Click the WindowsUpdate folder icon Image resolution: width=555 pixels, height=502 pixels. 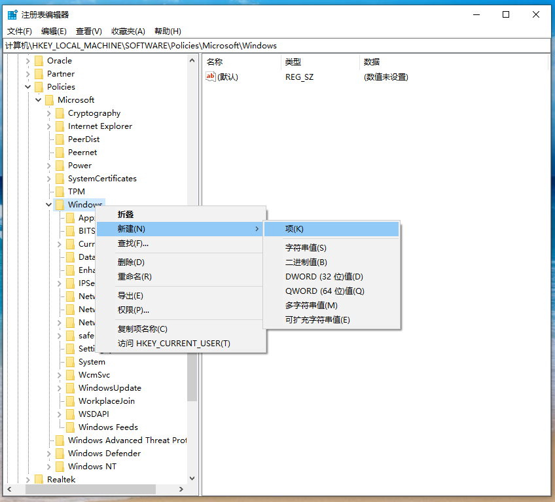[x=71, y=388]
